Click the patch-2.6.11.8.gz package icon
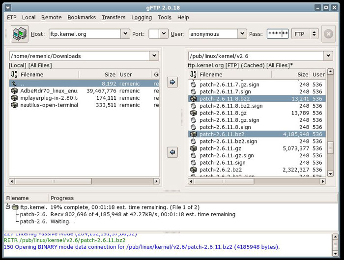 [193, 113]
